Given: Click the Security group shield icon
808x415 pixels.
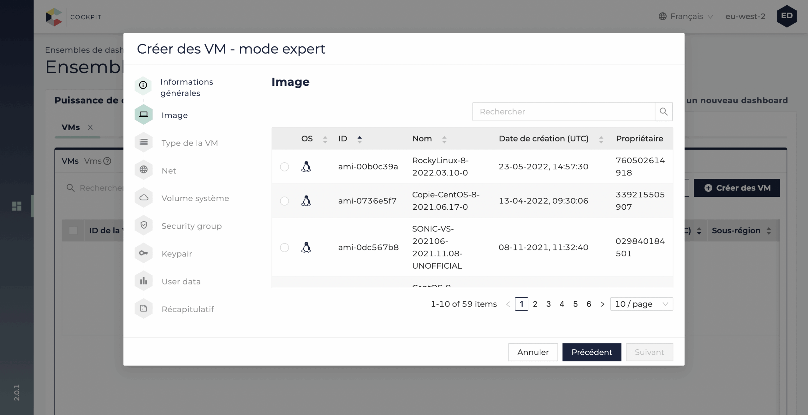Looking at the screenshot, I should click(144, 225).
